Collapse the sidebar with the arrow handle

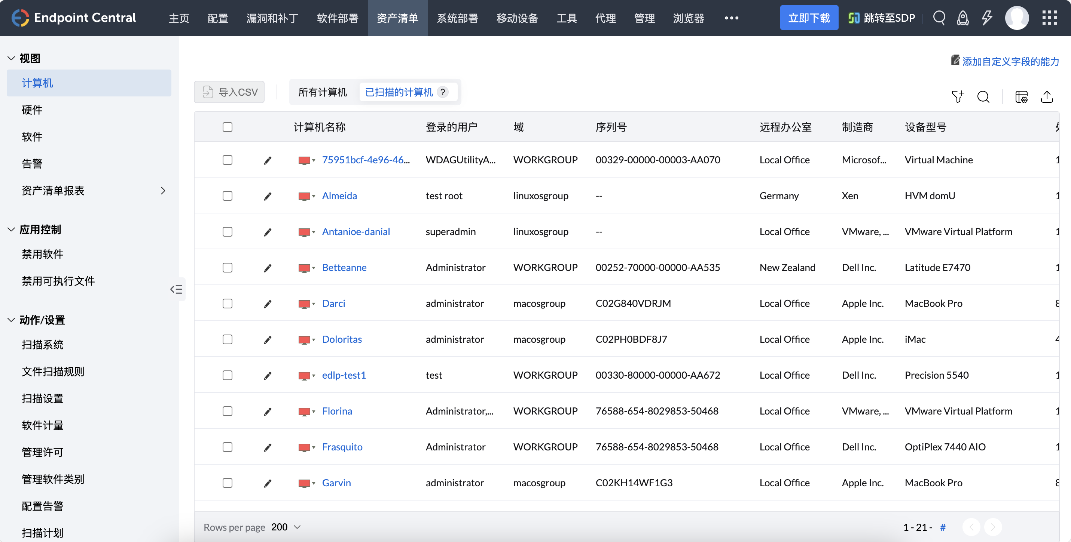[176, 289]
